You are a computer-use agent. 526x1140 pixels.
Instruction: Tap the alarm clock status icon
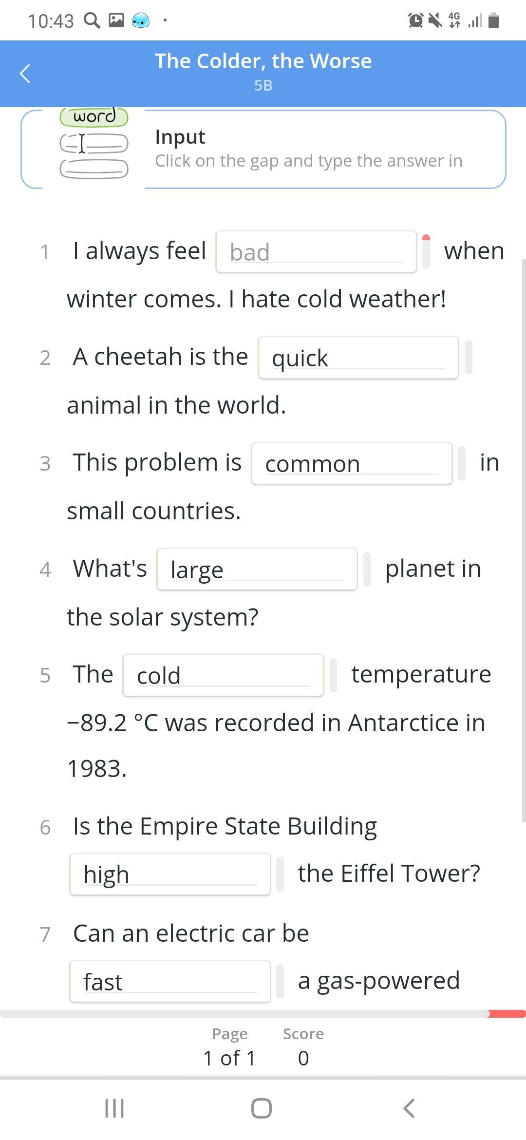coord(415,20)
